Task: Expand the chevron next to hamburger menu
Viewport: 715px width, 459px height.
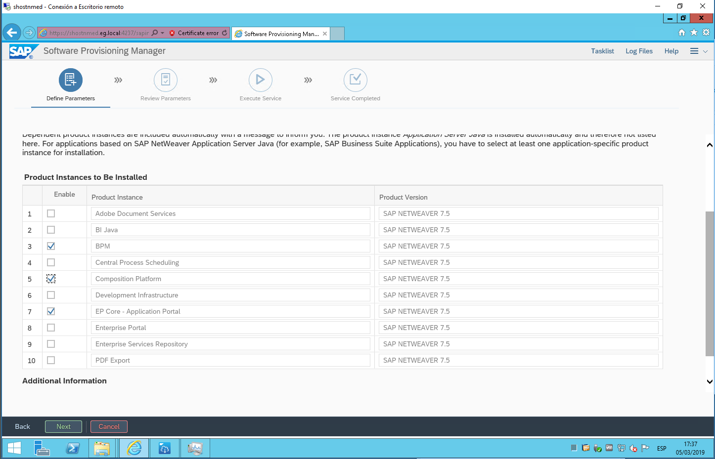Action: [705, 51]
